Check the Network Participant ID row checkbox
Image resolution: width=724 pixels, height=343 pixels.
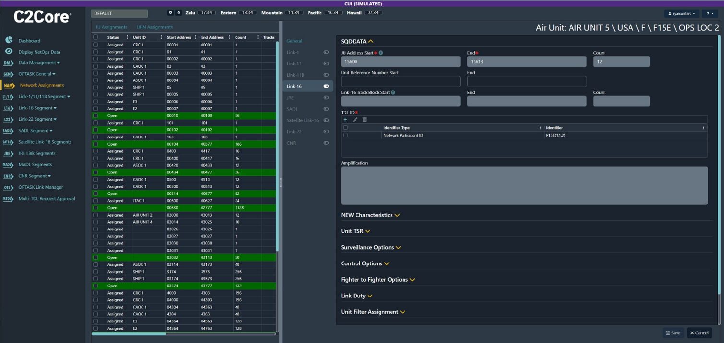click(345, 136)
